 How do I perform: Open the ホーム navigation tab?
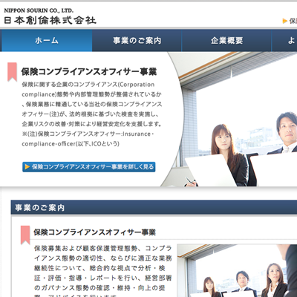[47, 41]
